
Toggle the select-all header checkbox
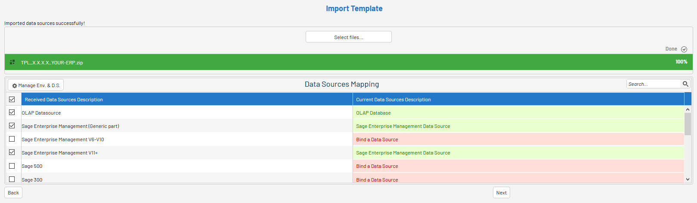(x=12, y=100)
